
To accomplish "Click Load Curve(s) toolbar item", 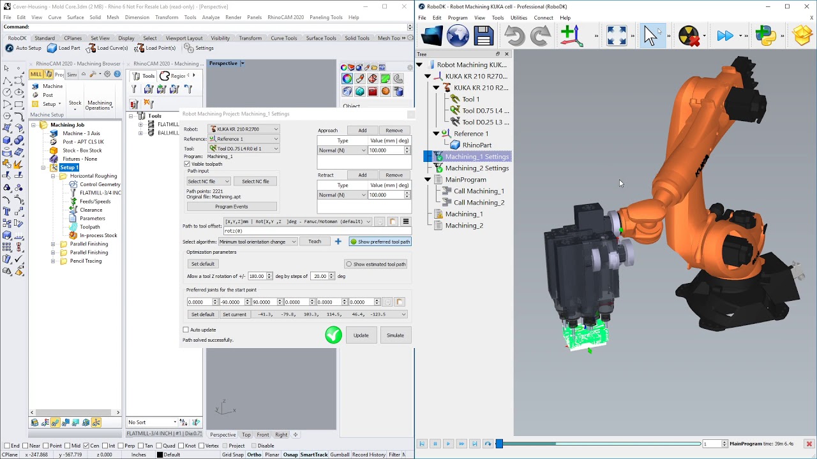I will click(x=107, y=48).
